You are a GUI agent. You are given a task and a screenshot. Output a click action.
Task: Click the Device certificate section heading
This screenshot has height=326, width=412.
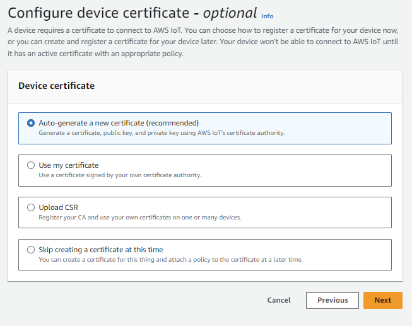pos(57,86)
